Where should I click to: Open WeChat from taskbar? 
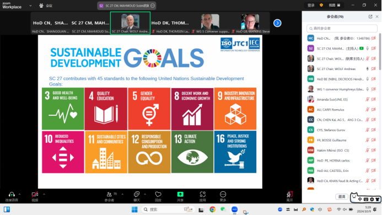223,209
